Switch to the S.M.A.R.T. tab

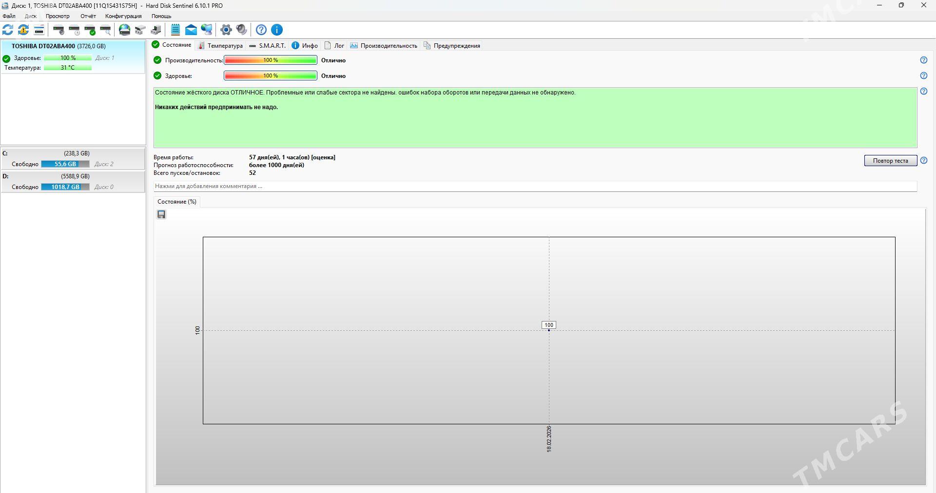(268, 46)
